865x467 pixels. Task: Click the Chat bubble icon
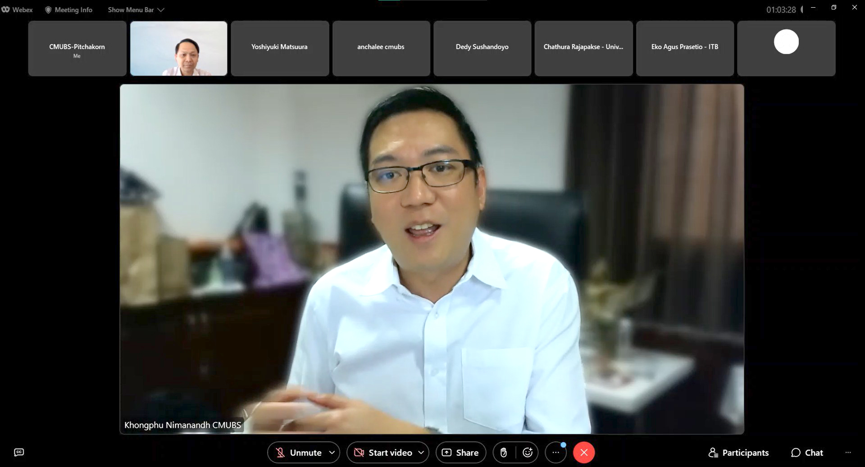click(x=796, y=453)
